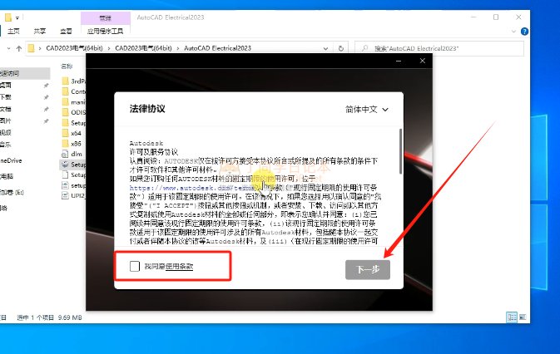Open 桌面 in the navigation pane

coord(6,86)
